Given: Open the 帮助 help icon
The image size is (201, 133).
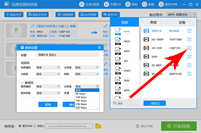Looking at the screenshot, I should tap(128, 5).
